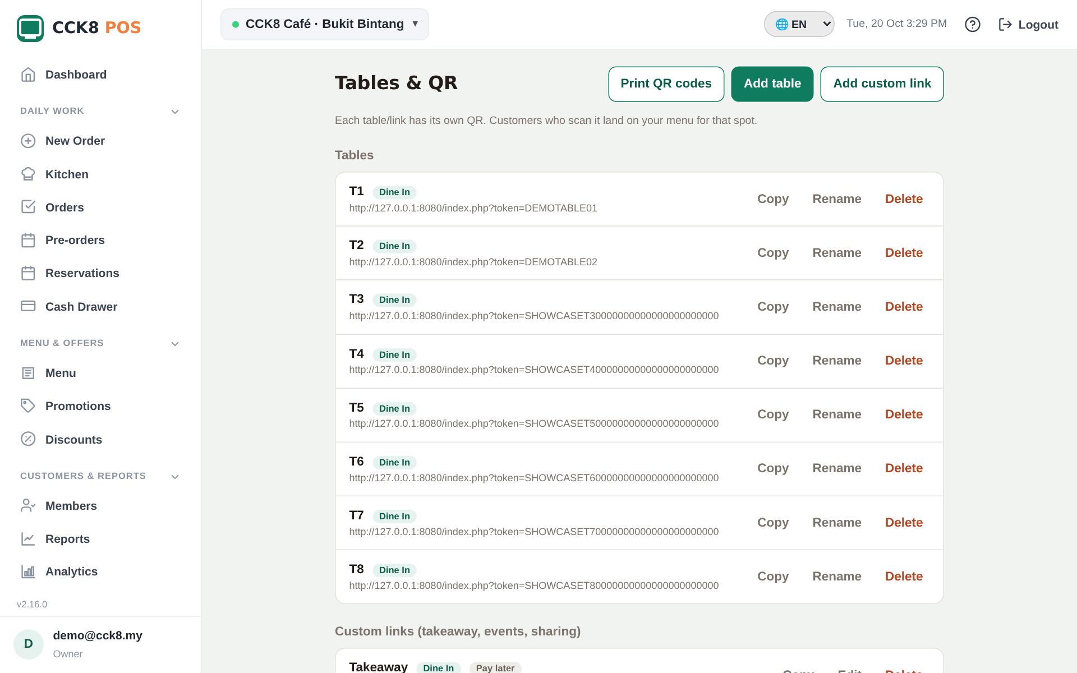1077x673 pixels.
Task: Click the Promotions tag icon
Action: pyautogui.click(x=28, y=406)
